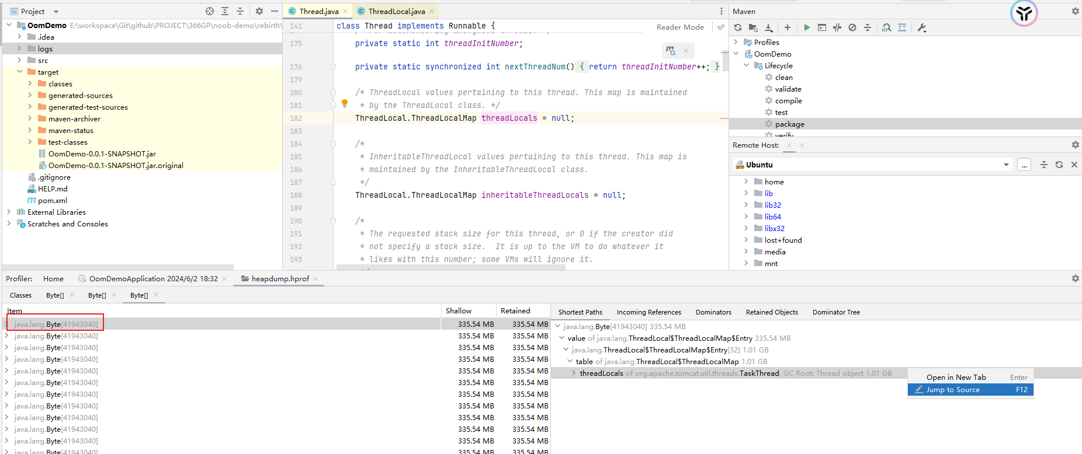The image size is (1082, 454).
Task: Choose Jump to Source menu item
Action: (x=970, y=389)
